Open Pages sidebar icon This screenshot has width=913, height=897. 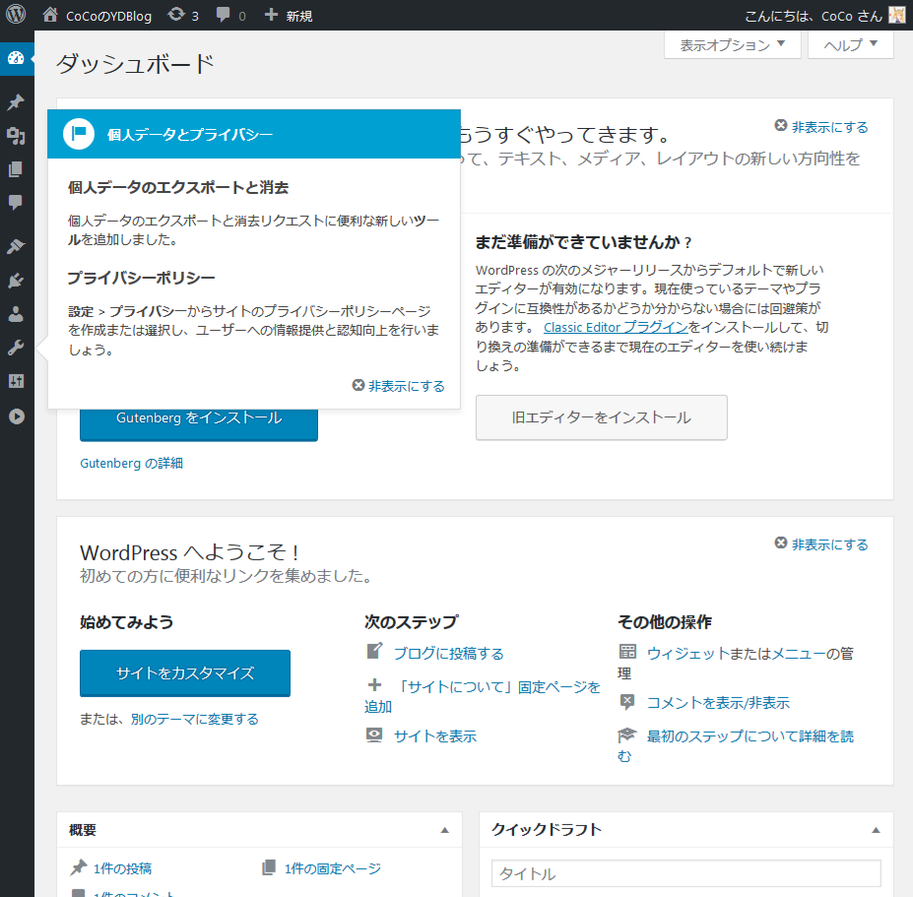pyautogui.click(x=17, y=169)
